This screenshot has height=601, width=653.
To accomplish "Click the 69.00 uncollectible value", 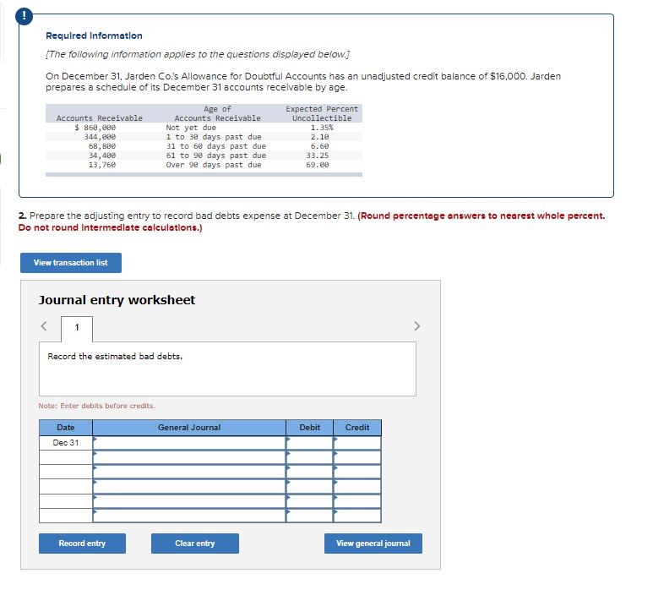I will [x=318, y=165].
